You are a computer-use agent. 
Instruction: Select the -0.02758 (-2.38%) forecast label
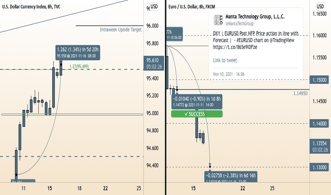point(231,177)
